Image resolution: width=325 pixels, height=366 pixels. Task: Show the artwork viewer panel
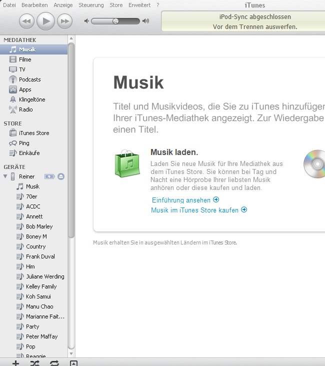pos(74,363)
